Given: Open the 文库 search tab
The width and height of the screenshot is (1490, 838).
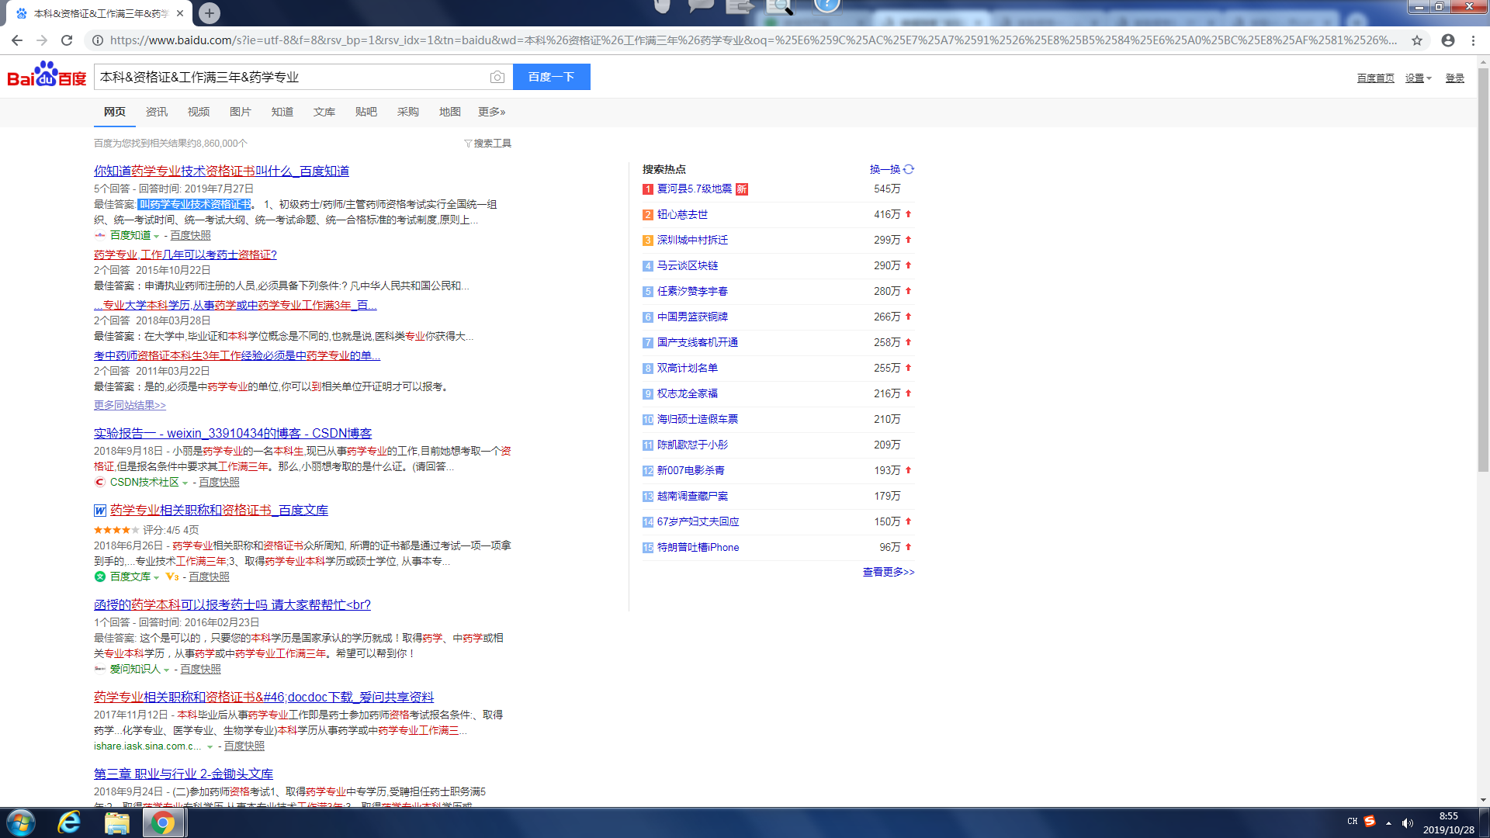Looking at the screenshot, I should pos(324,112).
